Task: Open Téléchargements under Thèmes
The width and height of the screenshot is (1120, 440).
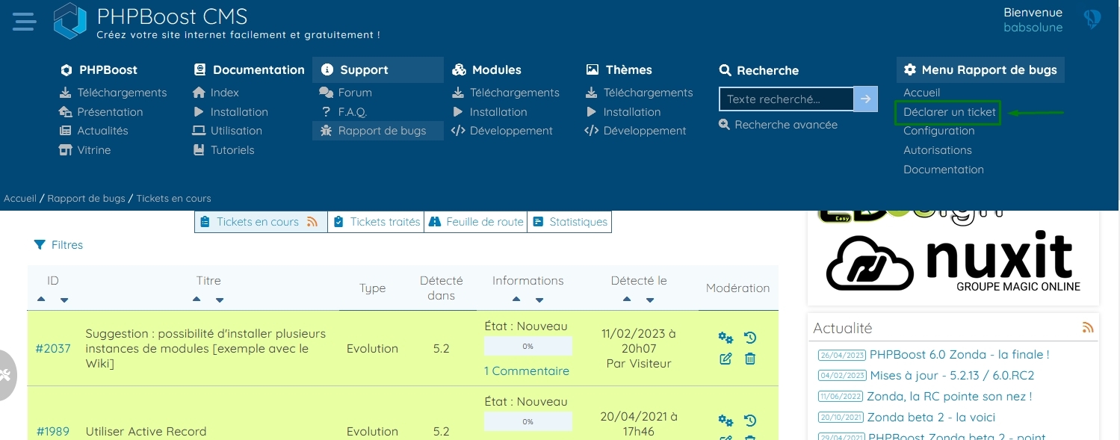Action: (x=639, y=93)
